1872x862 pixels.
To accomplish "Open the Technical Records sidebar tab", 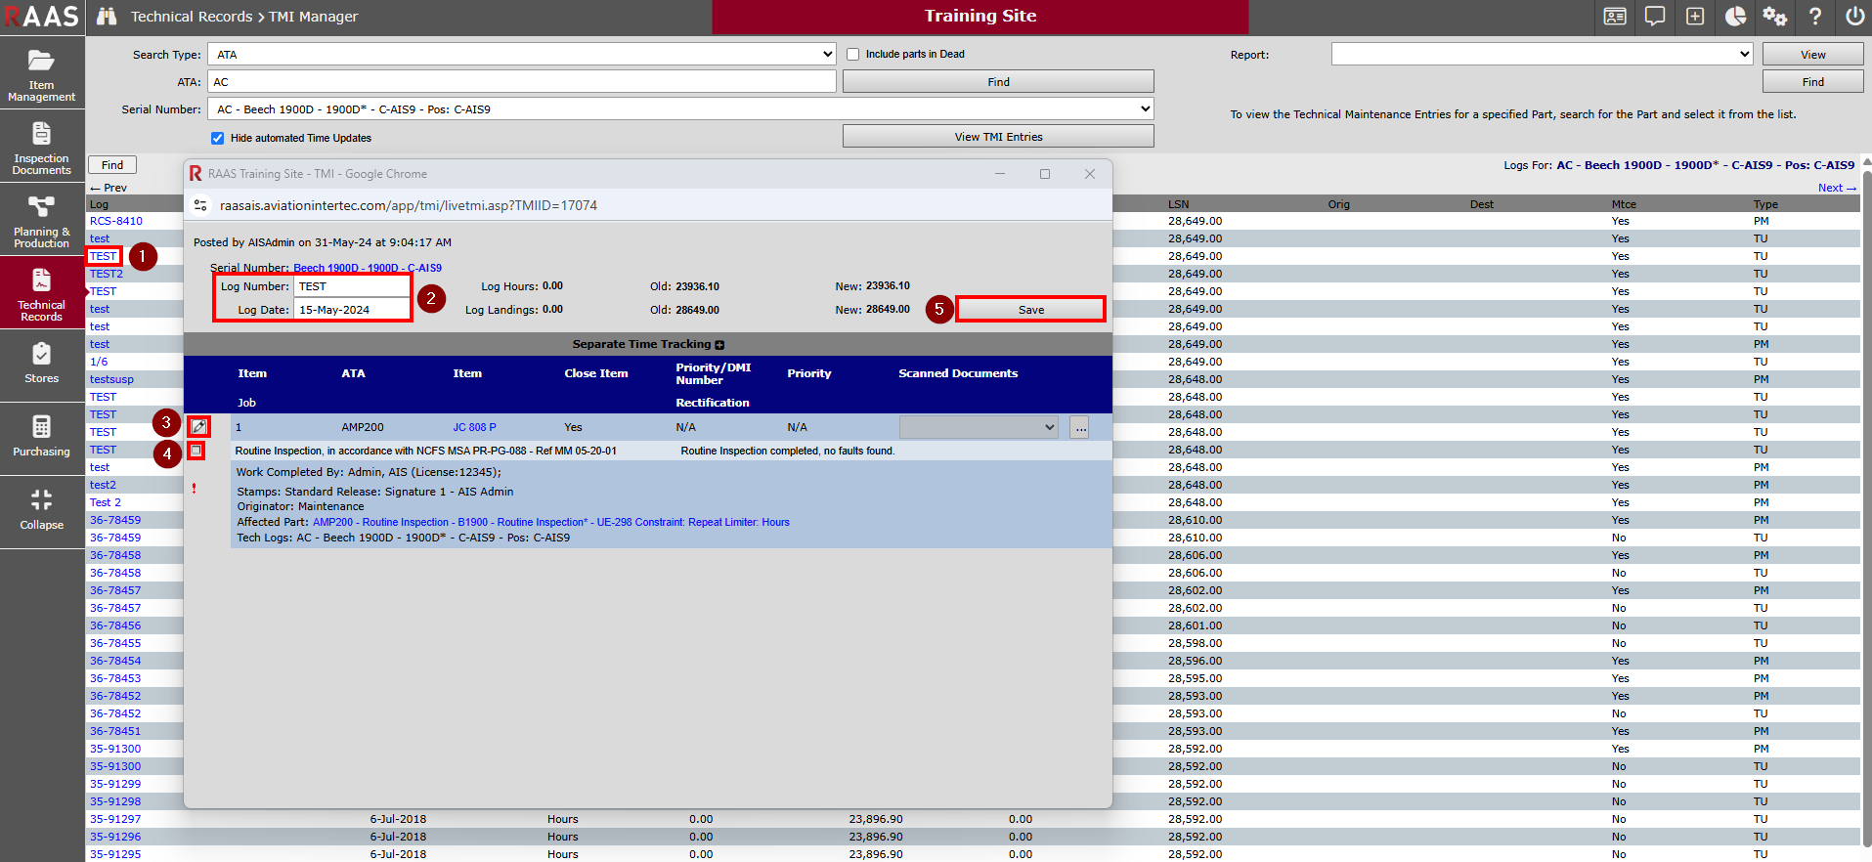I will (x=41, y=293).
